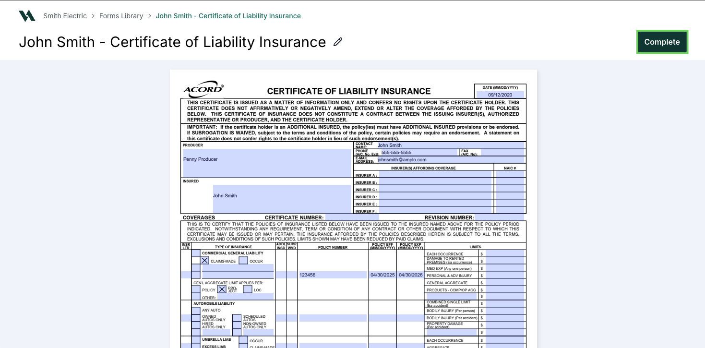Viewport: 705px width, 348px height.
Task: Enable the Scheduled Autos checkbox
Action: [237, 318]
